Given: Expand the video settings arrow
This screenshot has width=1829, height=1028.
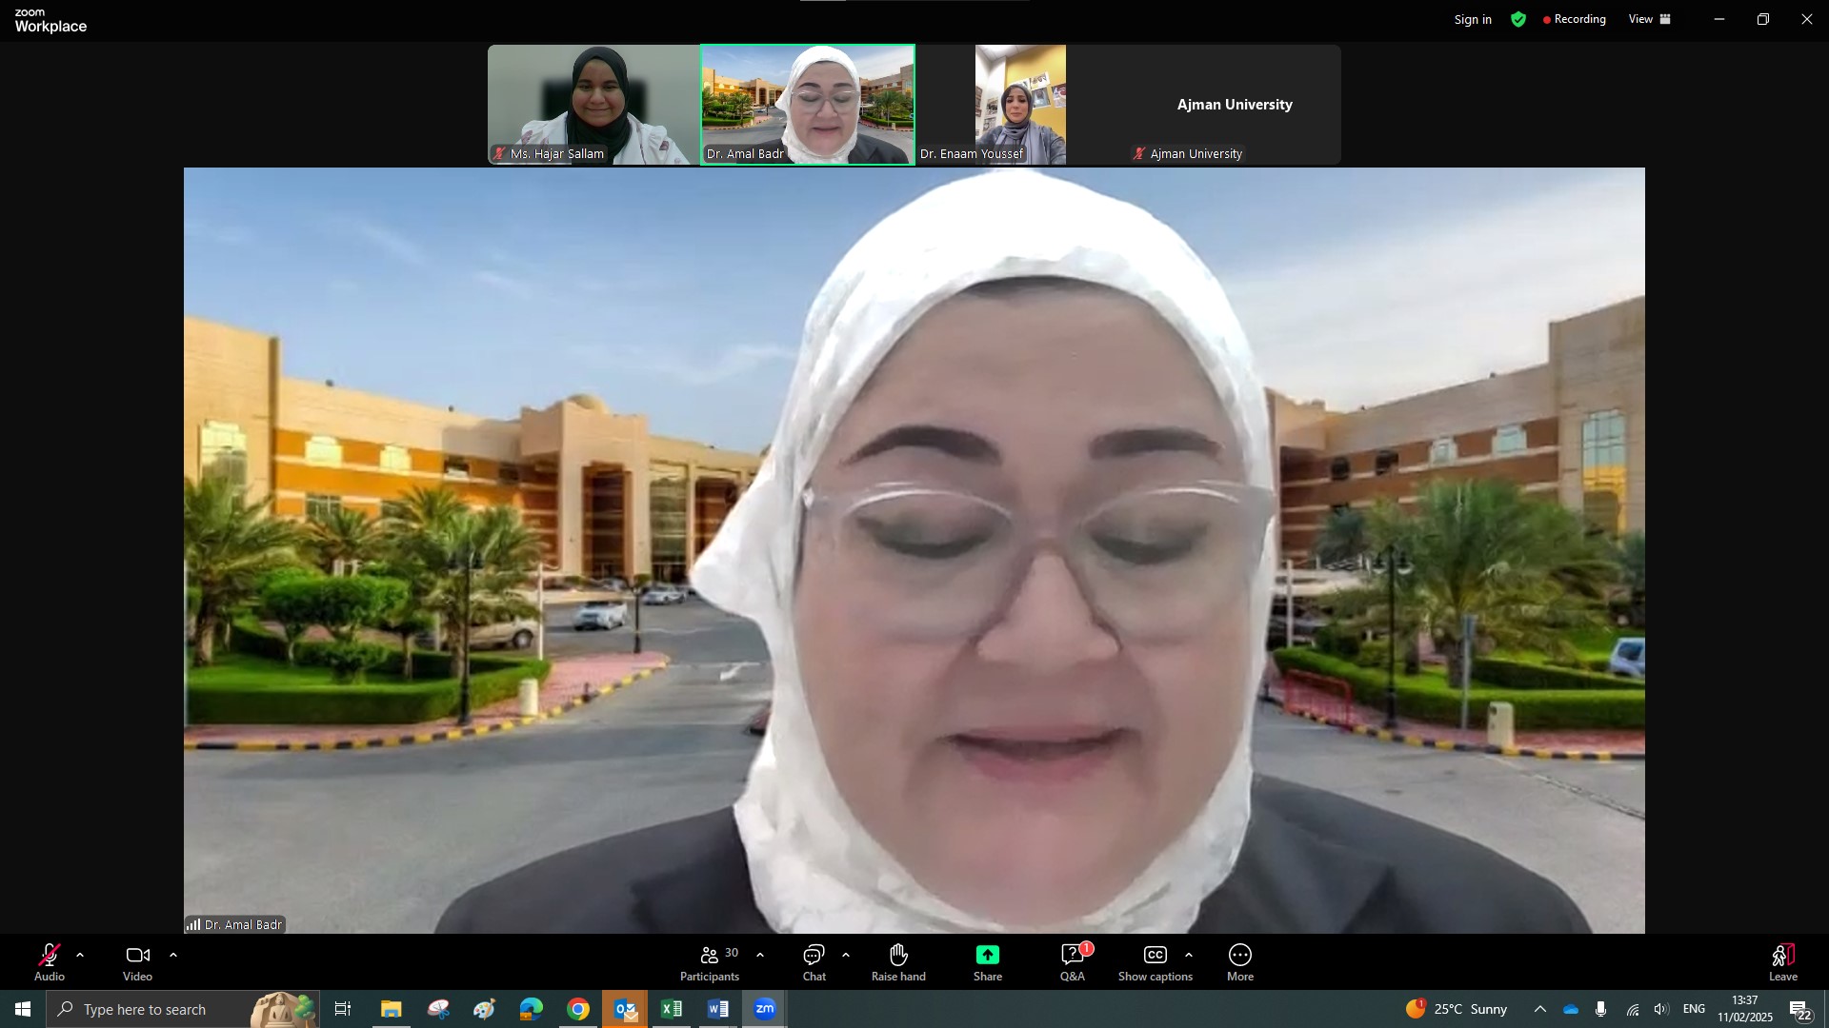Looking at the screenshot, I should (x=173, y=955).
